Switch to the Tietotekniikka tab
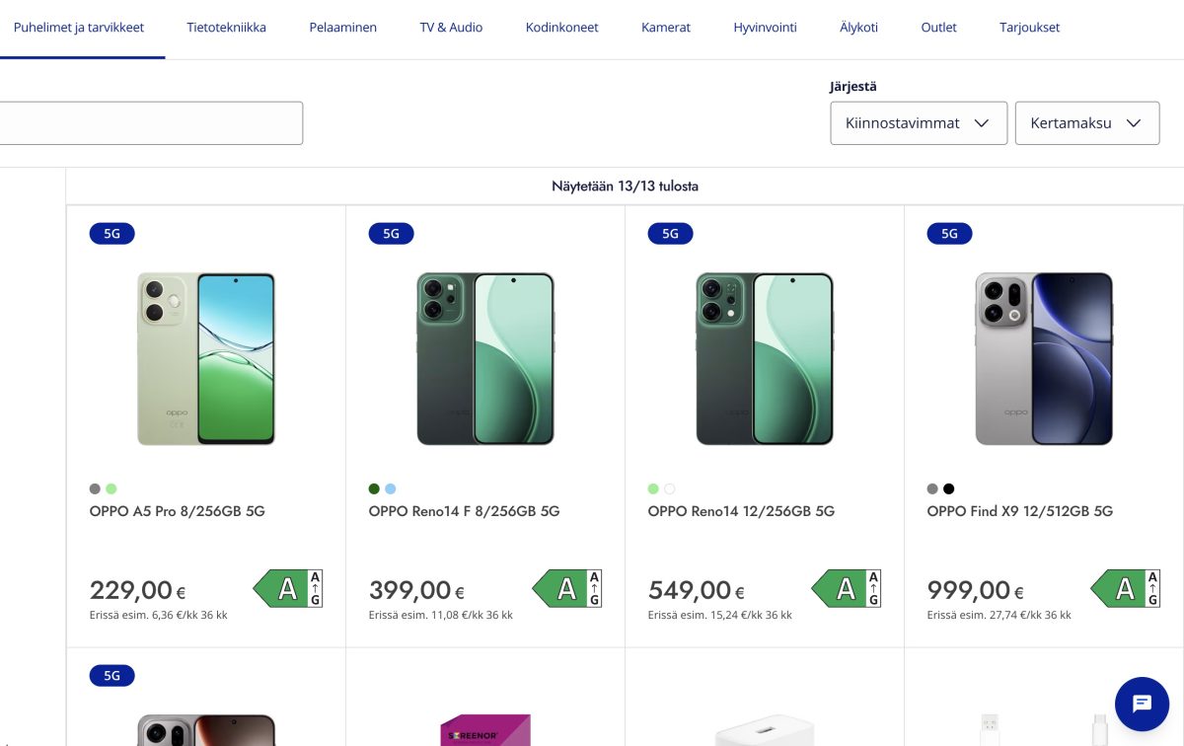This screenshot has width=1184, height=746. (226, 27)
